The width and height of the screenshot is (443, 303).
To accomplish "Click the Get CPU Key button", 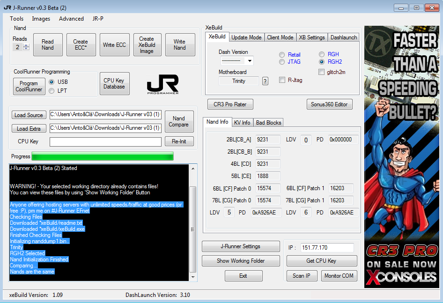I will tap(322, 262).
